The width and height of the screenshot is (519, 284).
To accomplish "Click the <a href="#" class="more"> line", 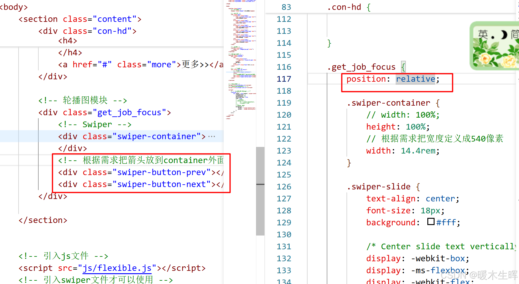I will (x=141, y=64).
